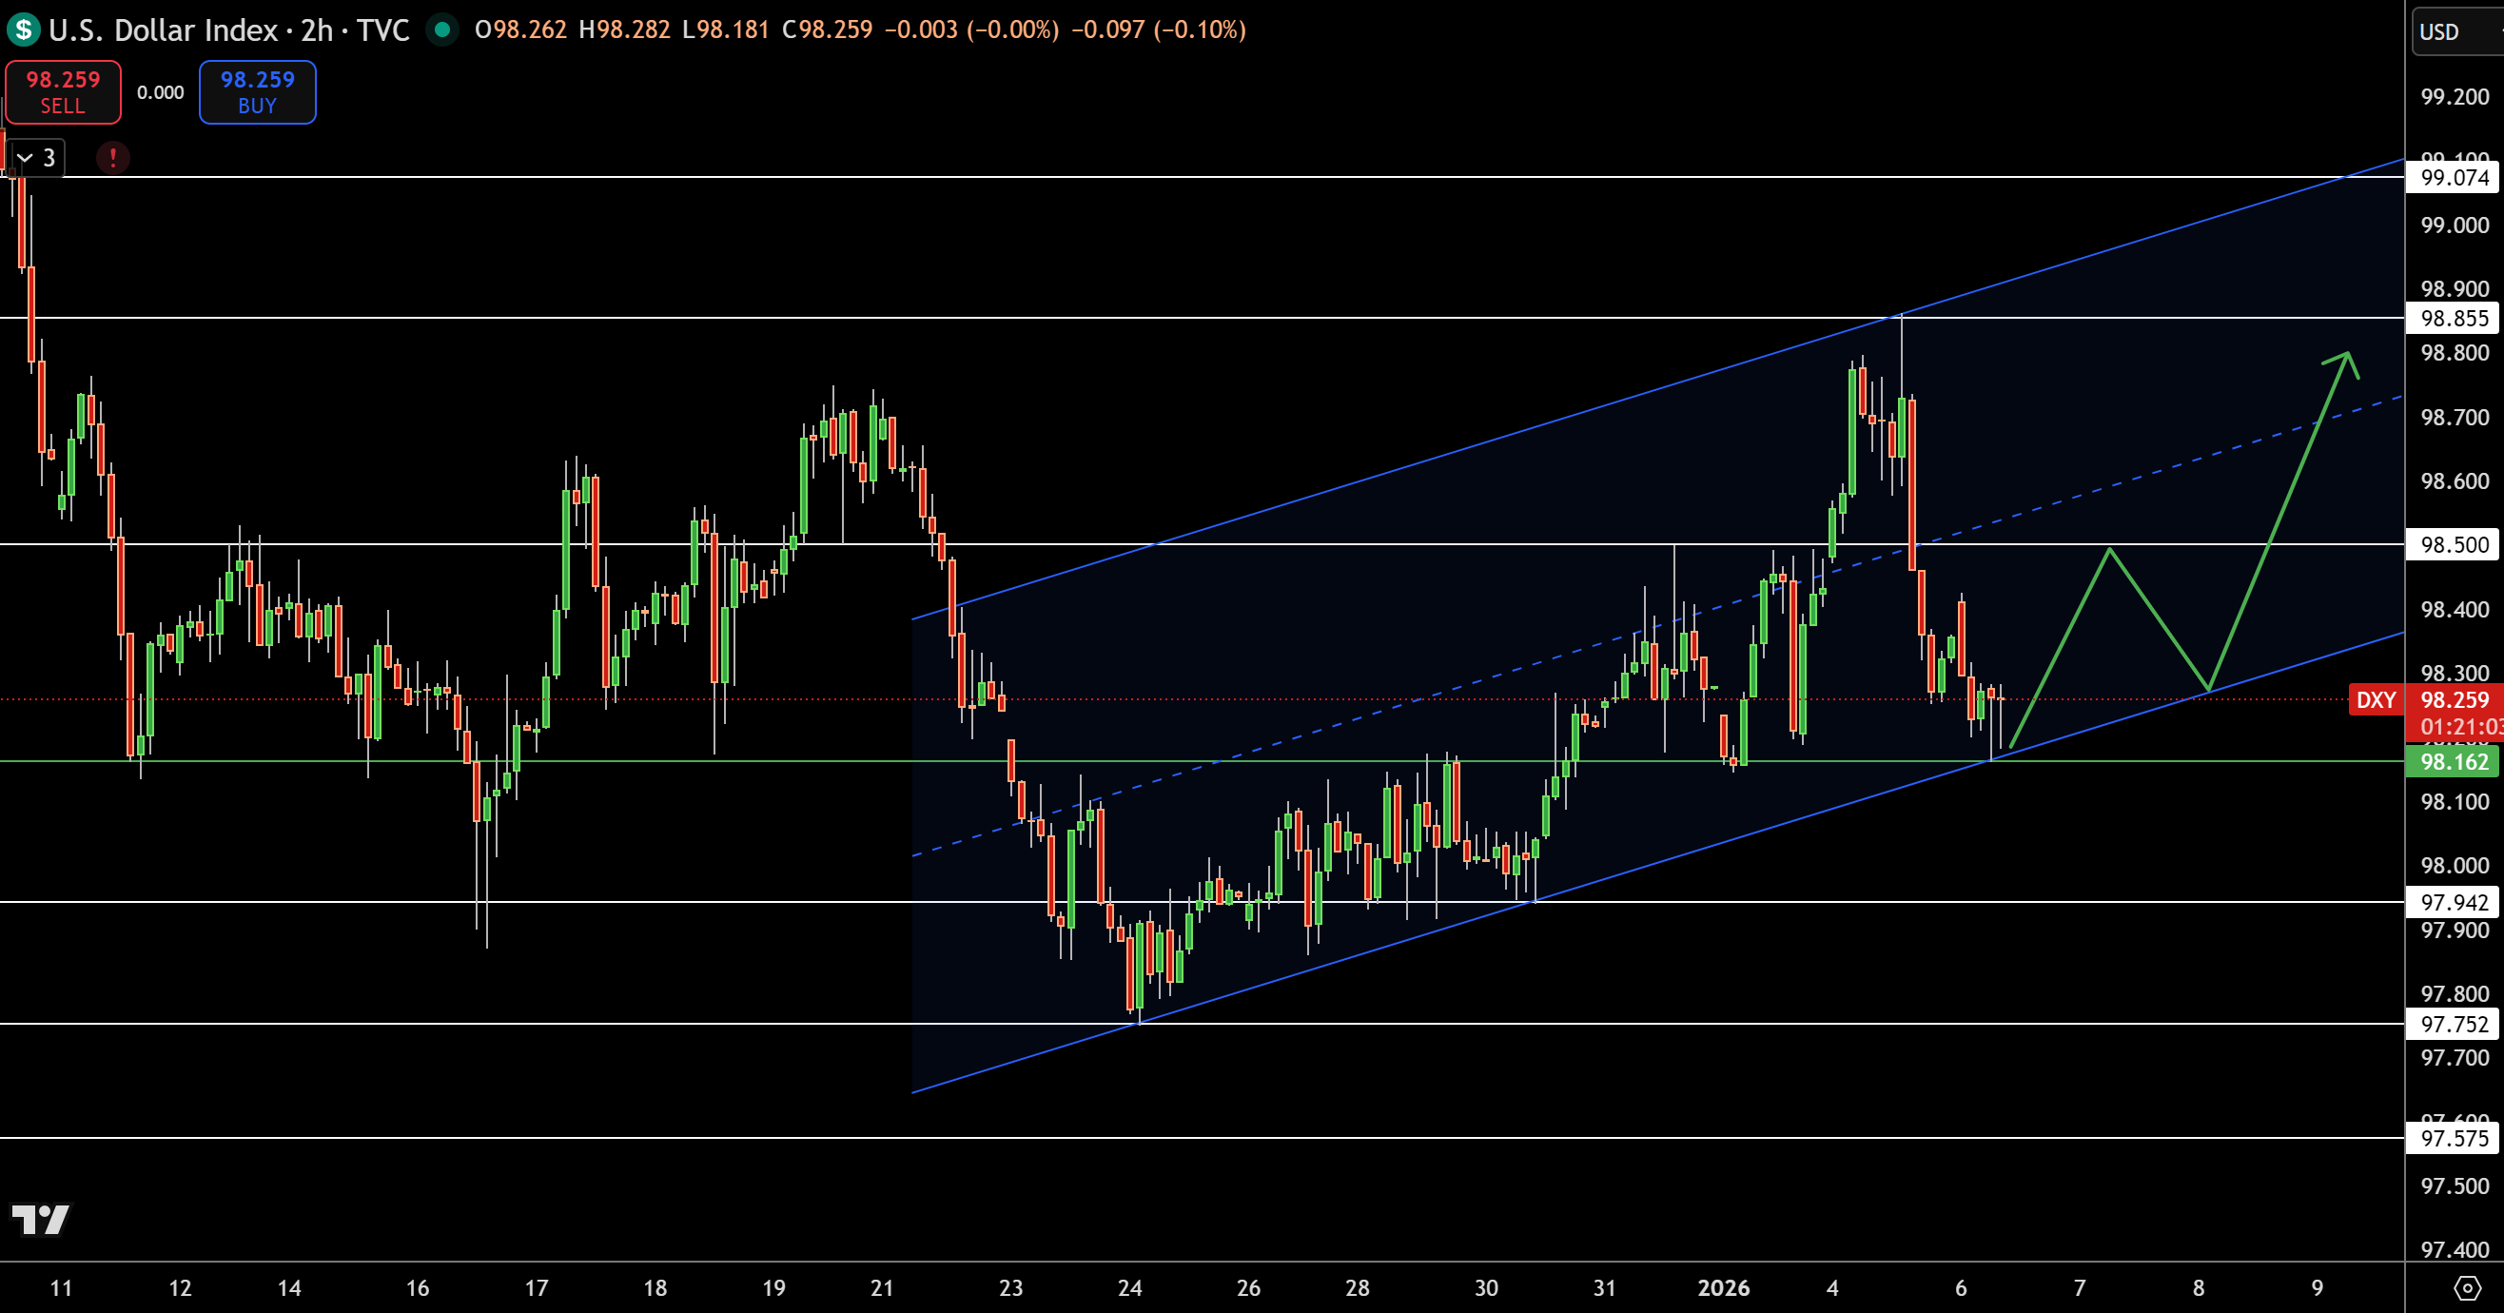Click the 17 date label on time axis
The width and height of the screenshot is (2504, 1313).
(537, 1287)
